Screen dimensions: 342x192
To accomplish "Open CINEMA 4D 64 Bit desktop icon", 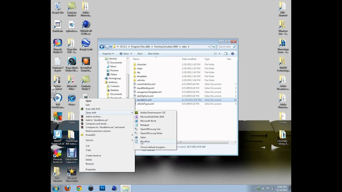I will point(86,27).
